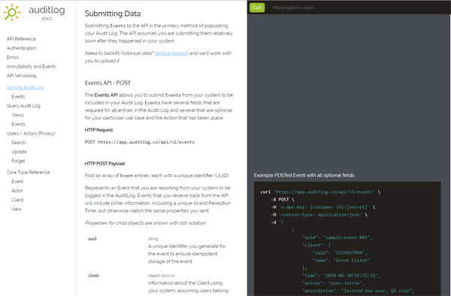Select the POST https://app.auditlog.co/api/v1/events line

click(x=140, y=142)
